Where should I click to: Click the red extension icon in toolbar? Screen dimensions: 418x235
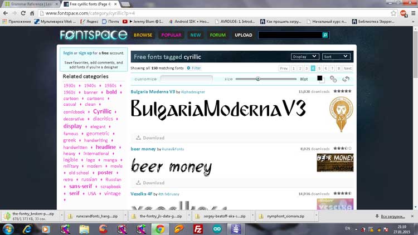pos(404,13)
